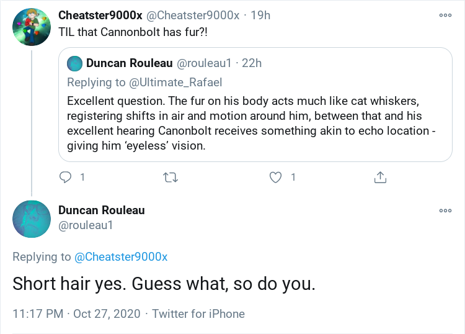Open the 11:17 PM Oct 27, 2020 timestamp
The width and height of the screenshot is (465, 334).
point(77,314)
